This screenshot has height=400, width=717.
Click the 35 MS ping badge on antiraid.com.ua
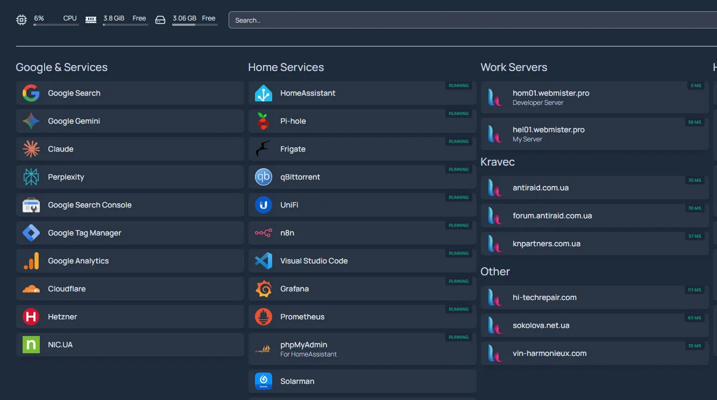point(695,180)
